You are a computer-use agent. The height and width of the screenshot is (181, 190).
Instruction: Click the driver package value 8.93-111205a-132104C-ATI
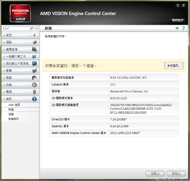click(129, 78)
